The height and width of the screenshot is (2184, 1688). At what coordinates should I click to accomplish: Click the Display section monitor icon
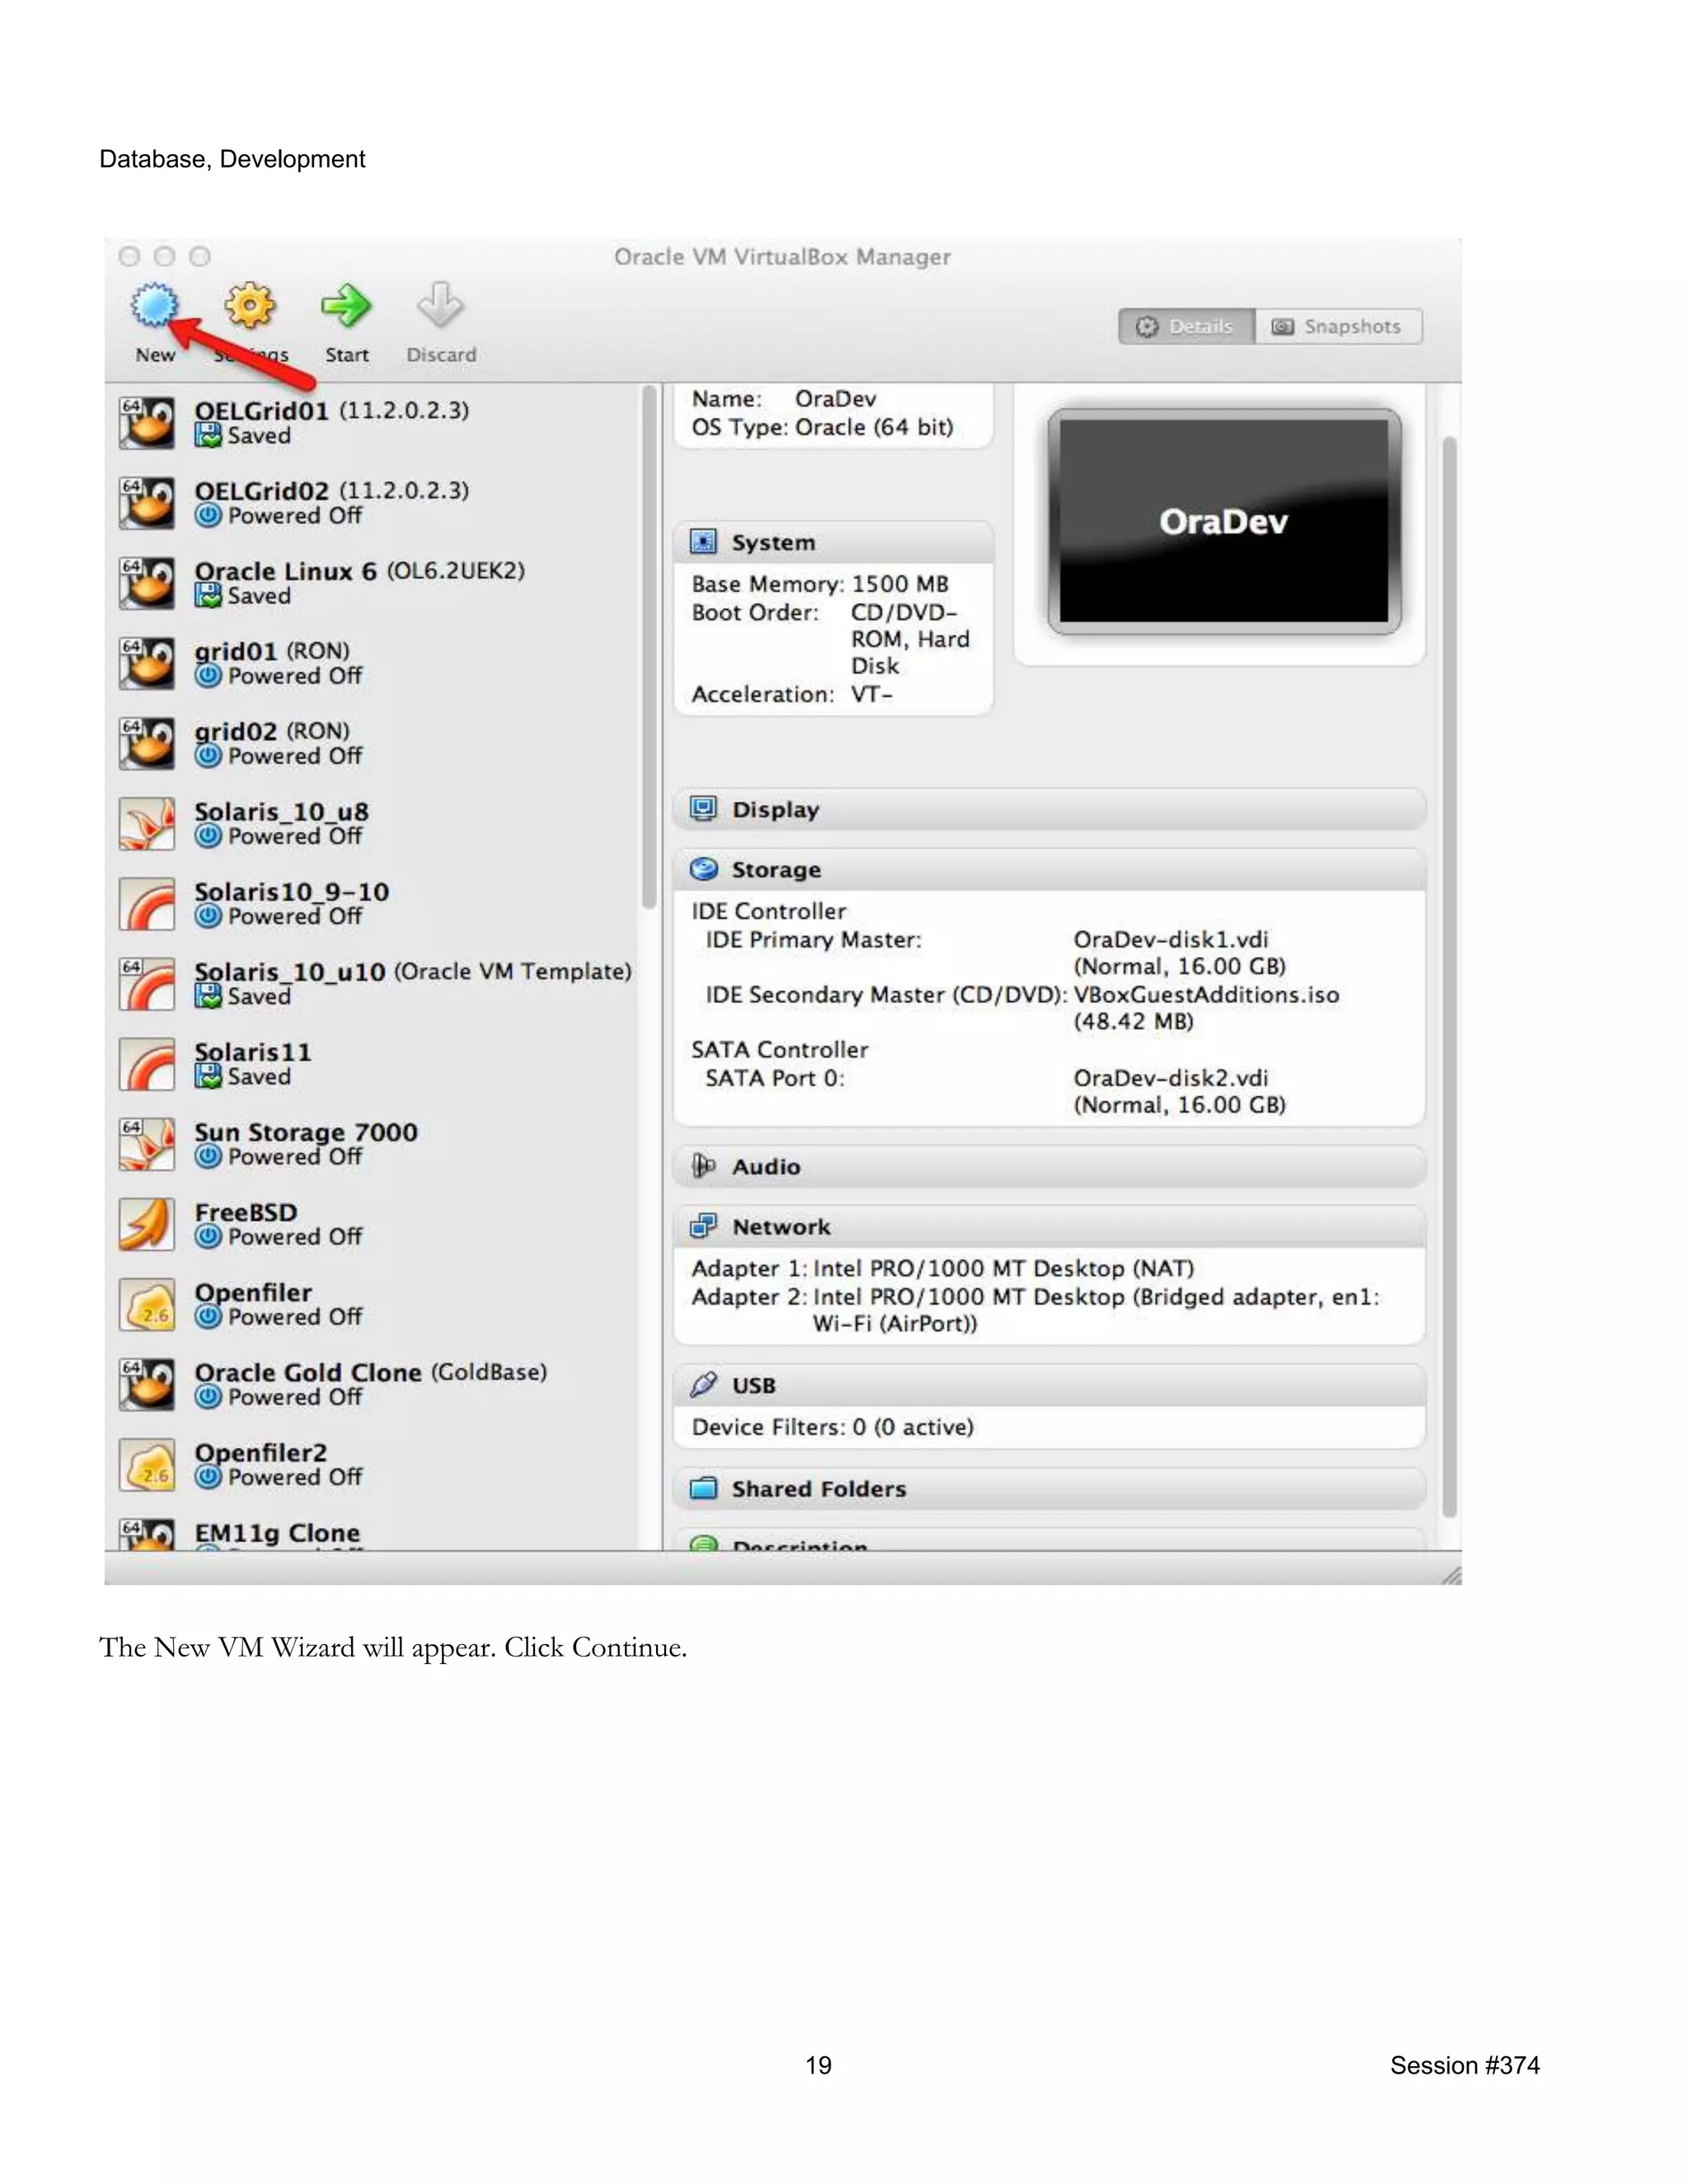[x=704, y=809]
